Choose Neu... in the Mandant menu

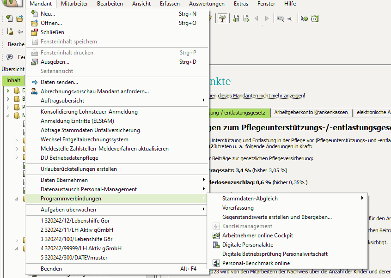click(117, 14)
